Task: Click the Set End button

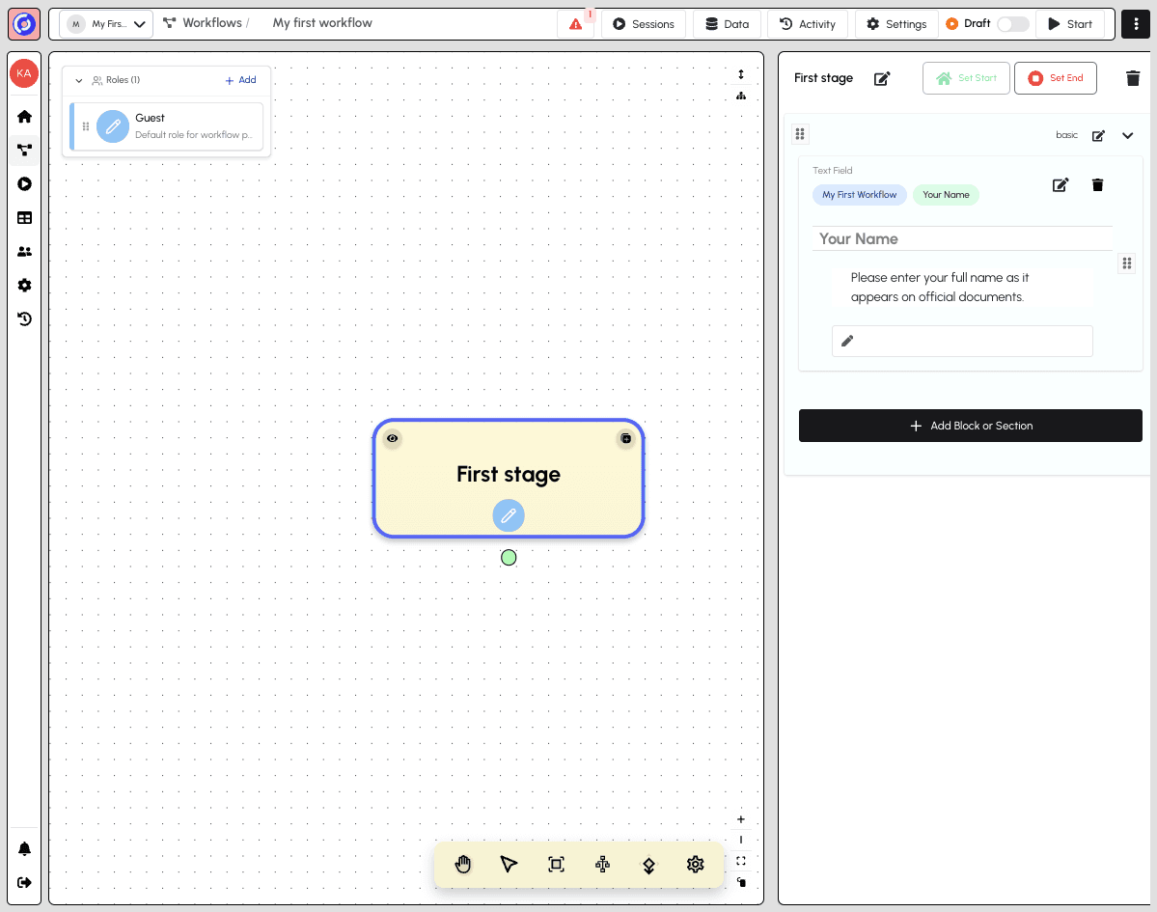Action: tap(1055, 78)
